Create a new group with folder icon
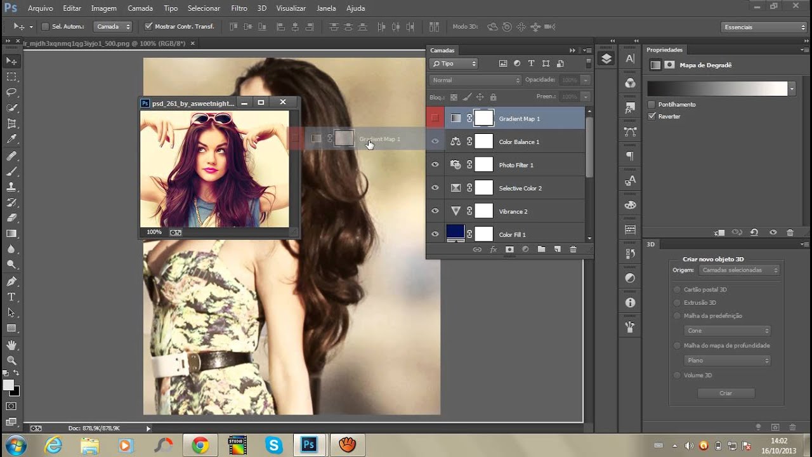This screenshot has height=457, width=812. tap(541, 249)
